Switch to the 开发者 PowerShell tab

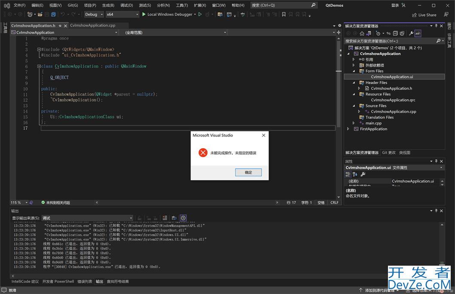[58, 282]
